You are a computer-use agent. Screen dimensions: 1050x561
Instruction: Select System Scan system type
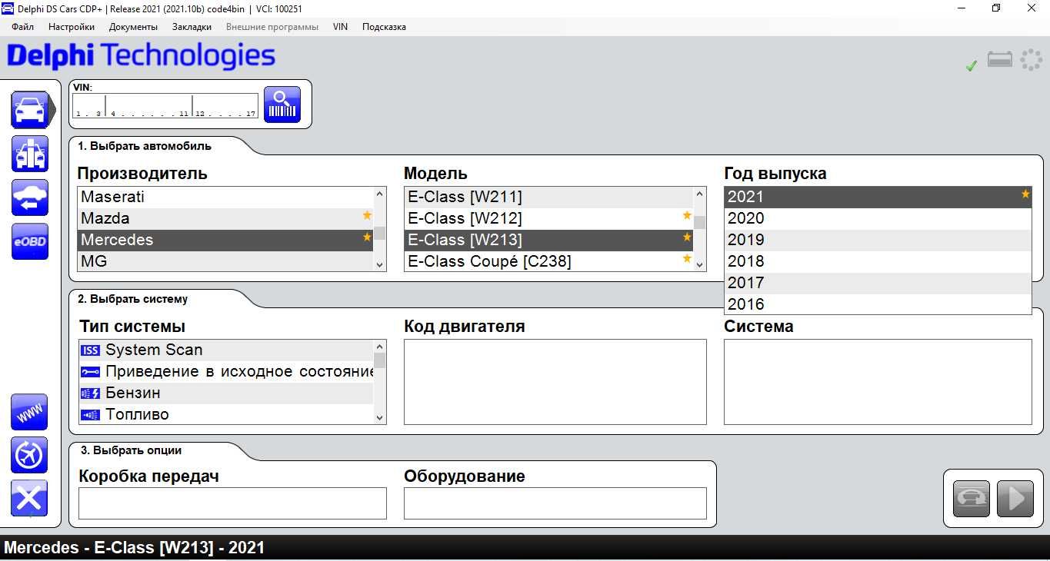225,350
